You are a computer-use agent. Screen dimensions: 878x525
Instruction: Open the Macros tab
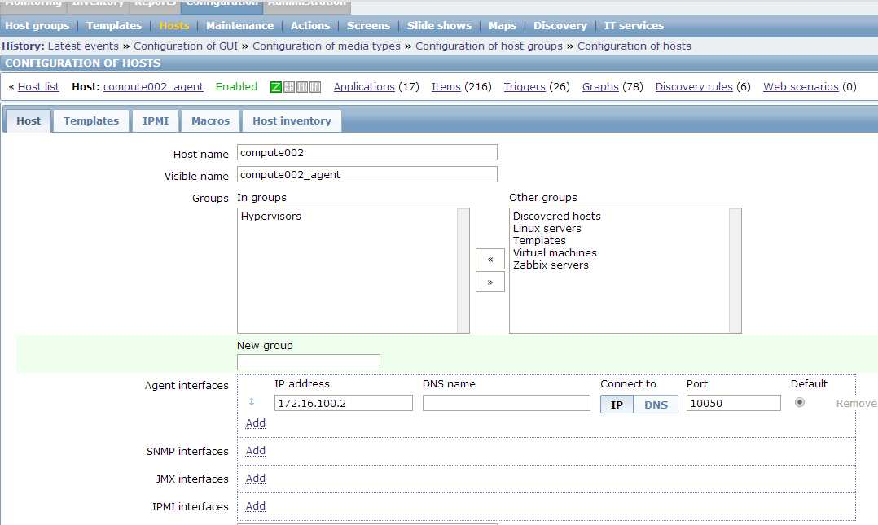tap(210, 121)
